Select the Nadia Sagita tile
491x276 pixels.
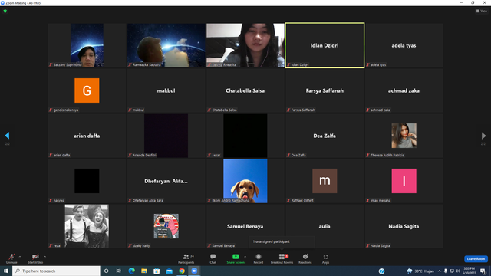tap(404, 226)
